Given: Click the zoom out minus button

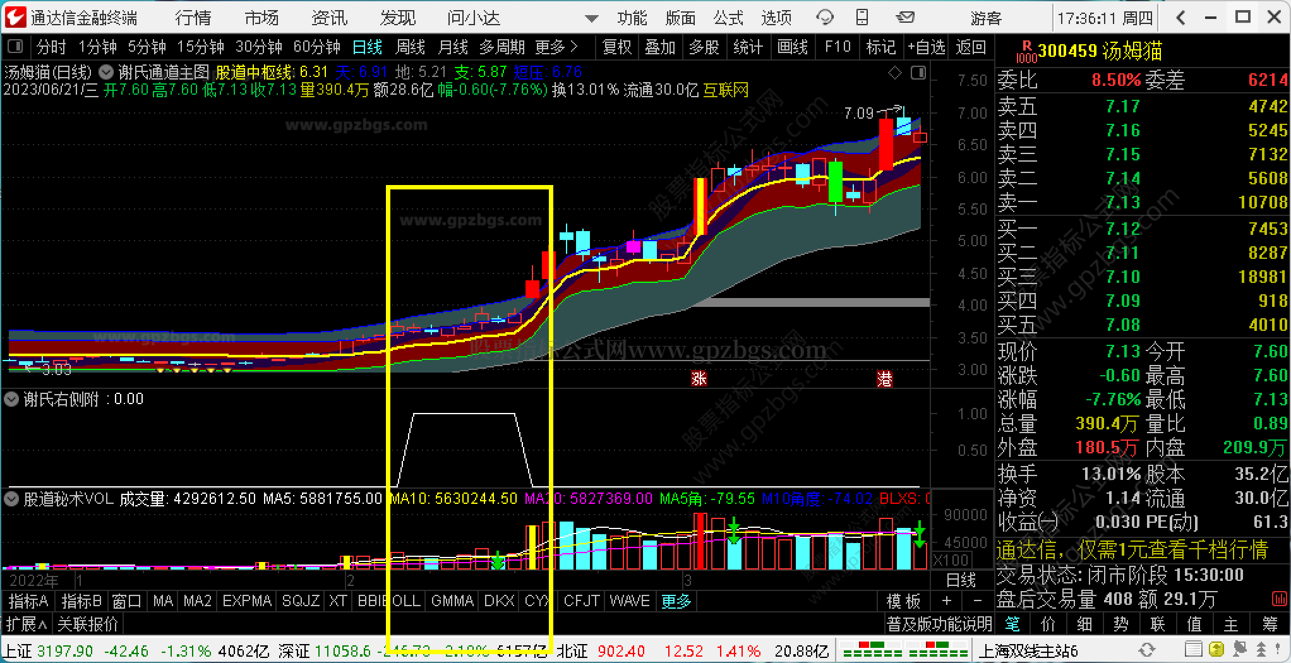Looking at the screenshot, I should pyautogui.click(x=978, y=600).
